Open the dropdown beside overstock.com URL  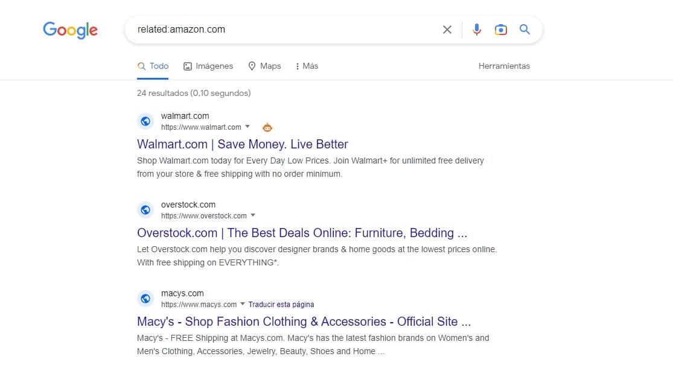click(254, 216)
